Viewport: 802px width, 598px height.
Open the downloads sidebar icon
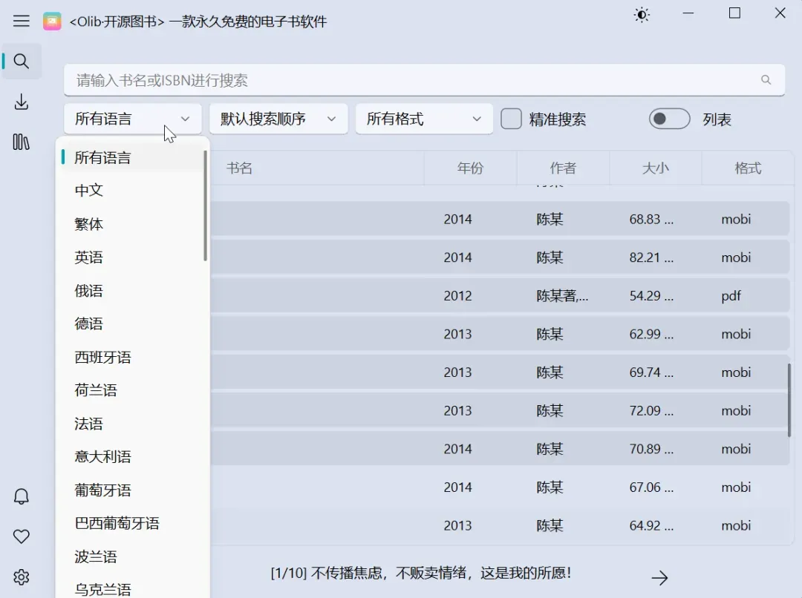[22, 102]
